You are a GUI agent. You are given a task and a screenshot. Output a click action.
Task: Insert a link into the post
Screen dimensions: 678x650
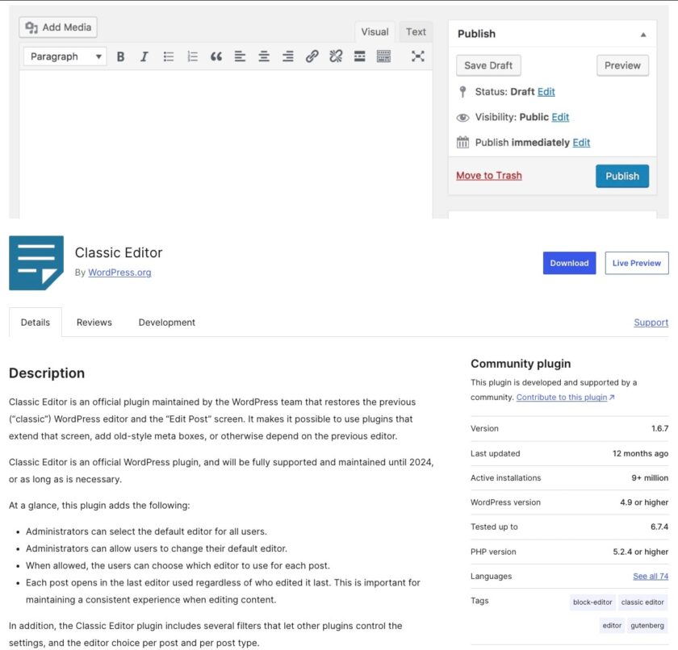312,56
